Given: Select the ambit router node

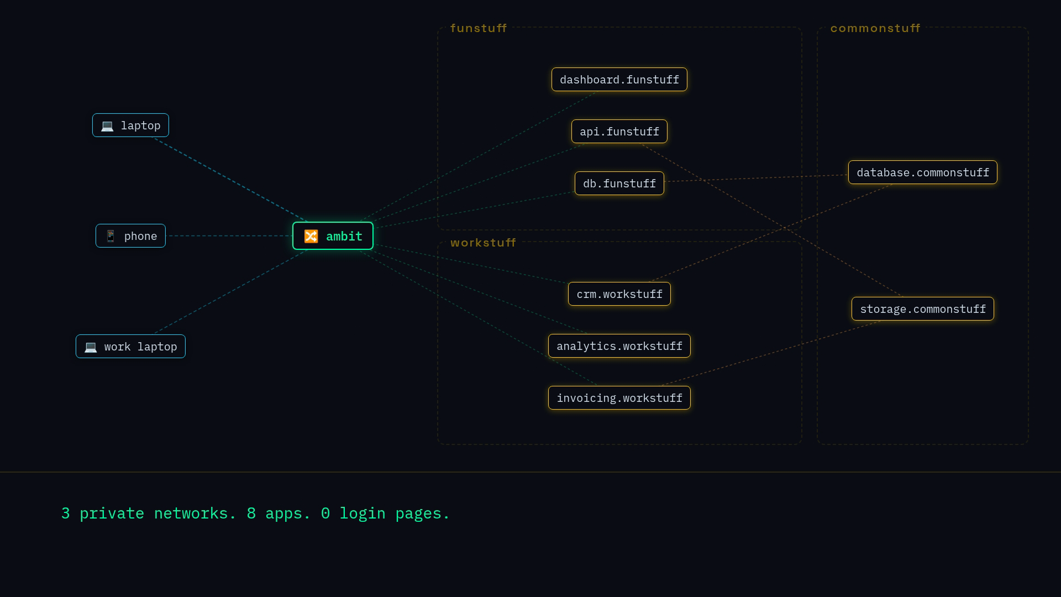Looking at the screenshot, I should coord(333,236).
